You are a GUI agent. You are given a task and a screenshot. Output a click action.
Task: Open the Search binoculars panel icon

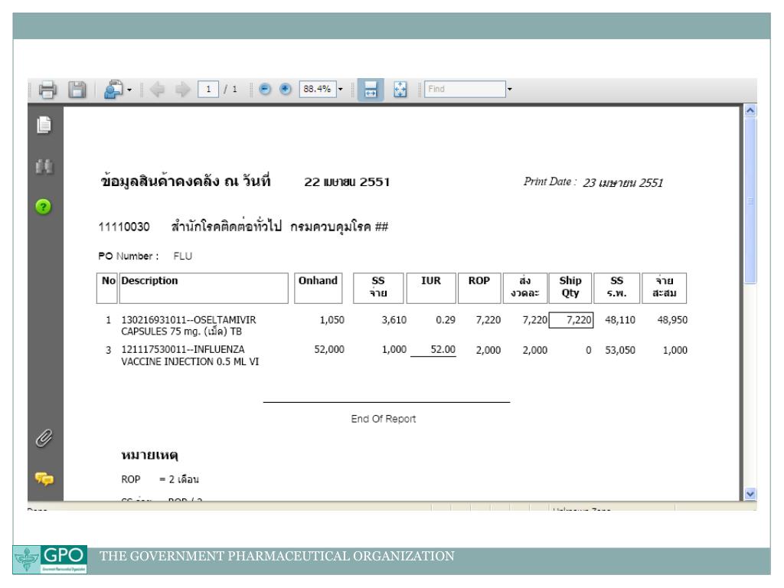44,166
